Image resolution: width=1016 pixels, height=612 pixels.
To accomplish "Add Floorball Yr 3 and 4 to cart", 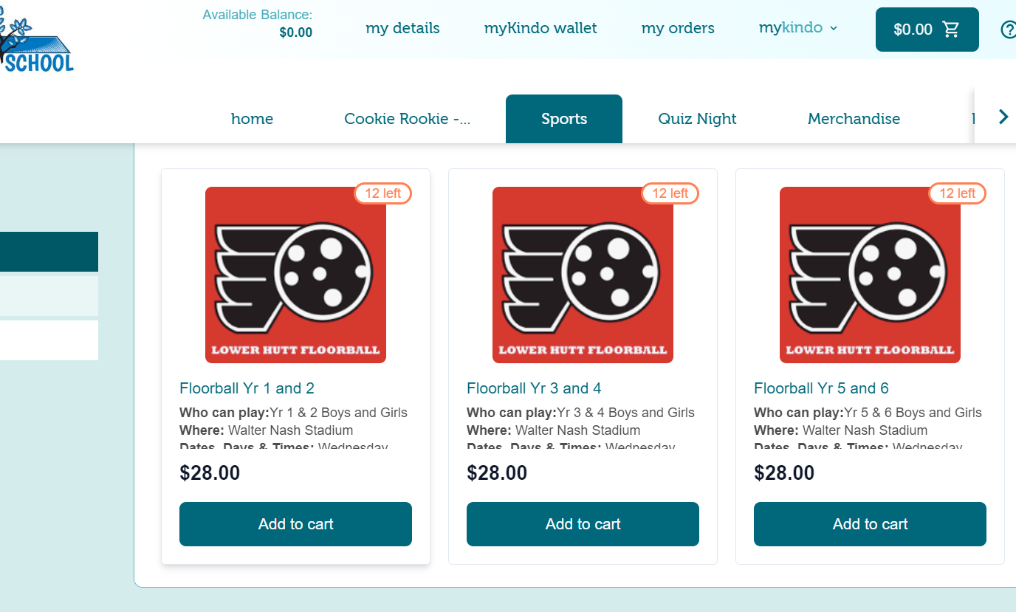I will [x=583, y=524].
